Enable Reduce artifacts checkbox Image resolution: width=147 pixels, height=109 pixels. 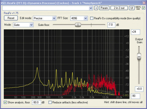pyautogui.click(x=50, y=102)
